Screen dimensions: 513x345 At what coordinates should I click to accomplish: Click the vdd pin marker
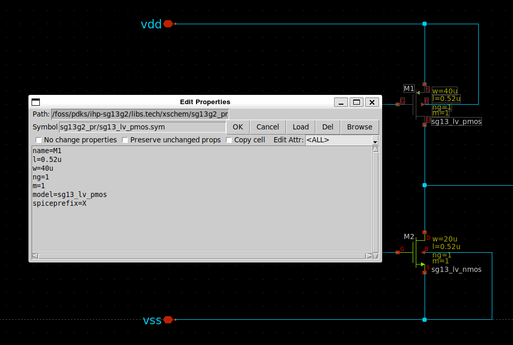[x=168, y=24]
